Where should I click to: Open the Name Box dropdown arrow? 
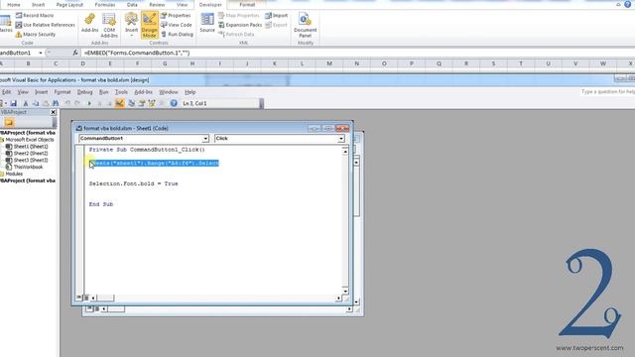pos(40,53)
